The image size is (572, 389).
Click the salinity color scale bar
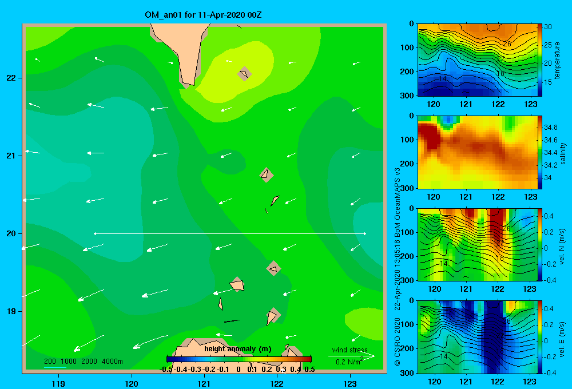click(x=540, y=152)
